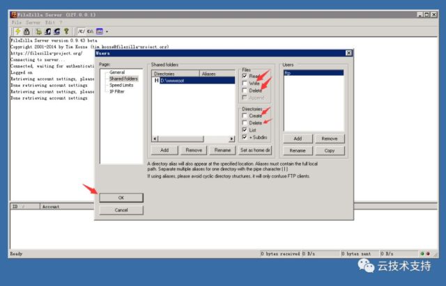This screenshot has height=286, width=446.
Task: Click the lightning bolt connect-to-server icon
Action: pyautogui.click(x=17, y=31)
